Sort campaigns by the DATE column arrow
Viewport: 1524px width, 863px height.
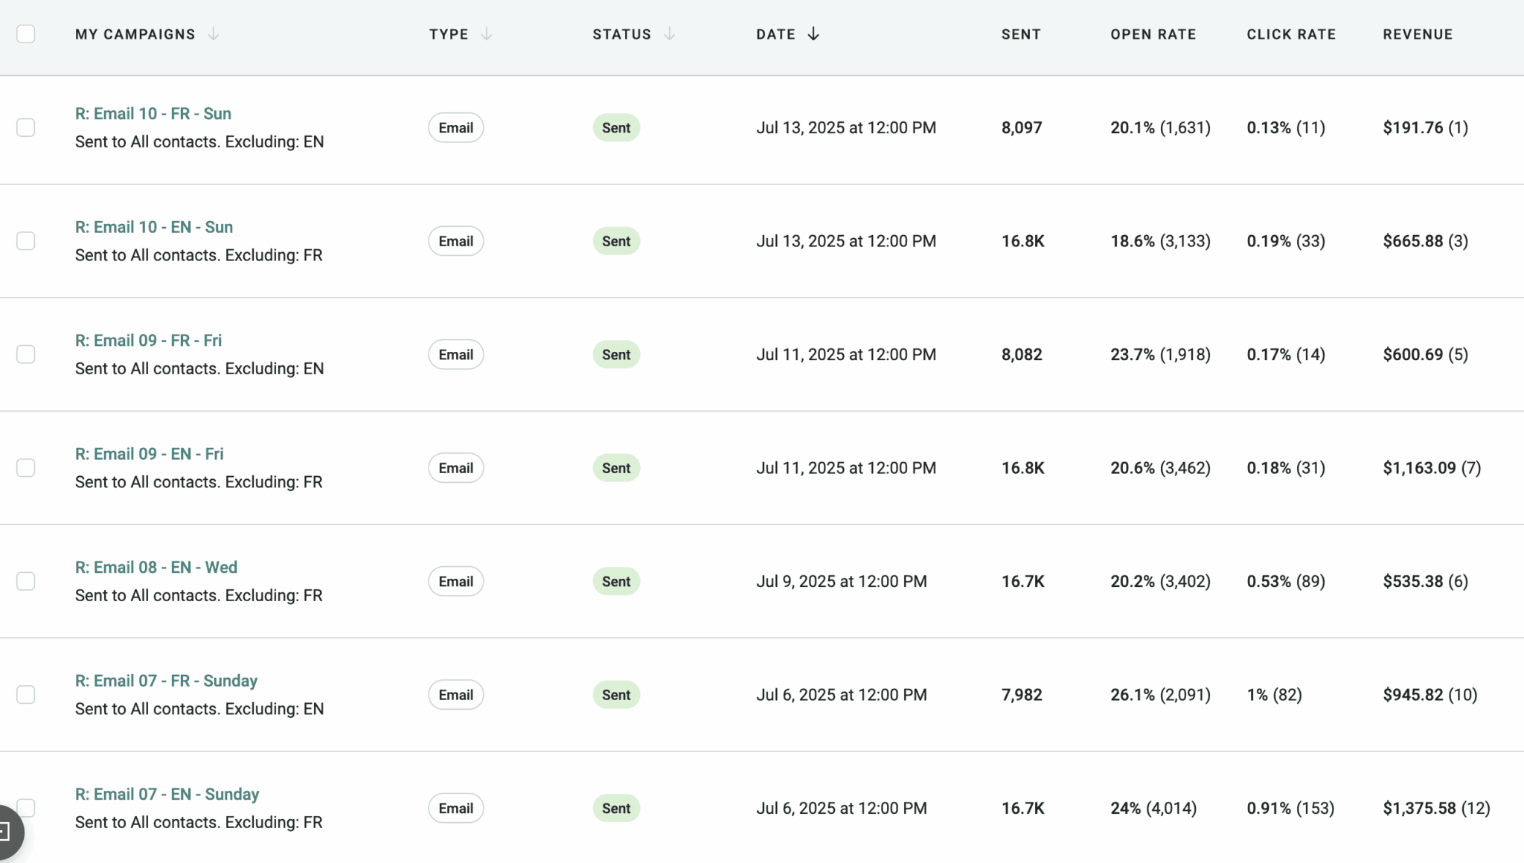tap(813, 34)
